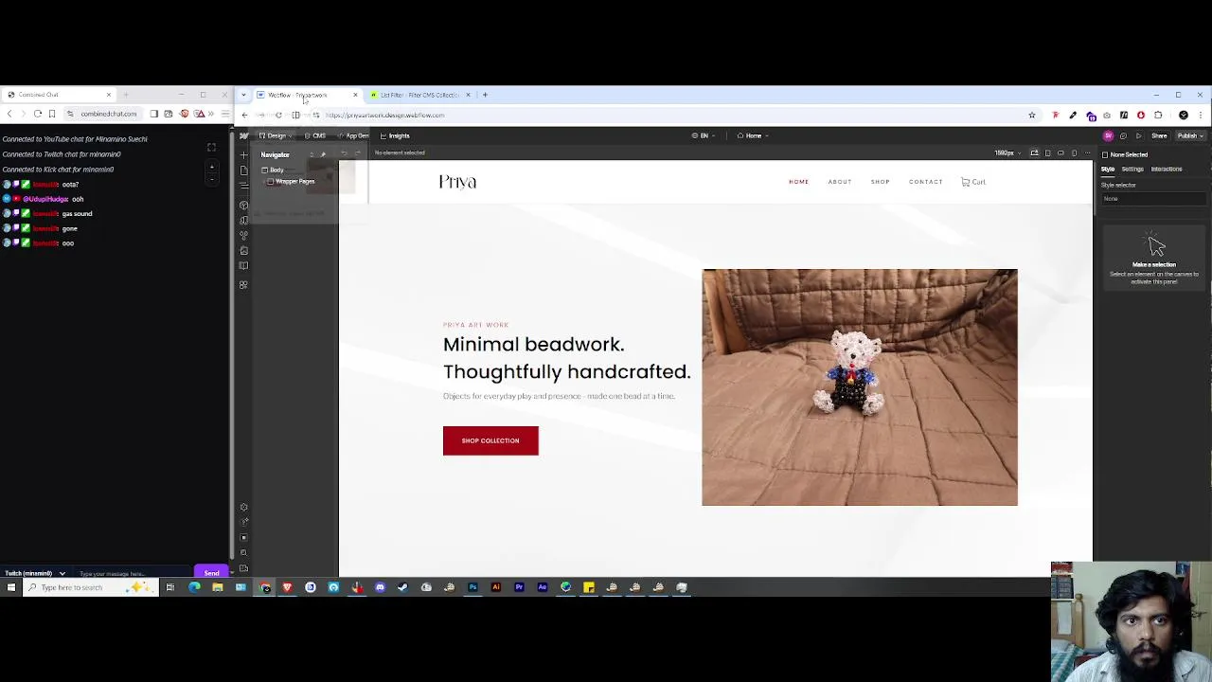Screen dimensions: 1212x682
Task: Open the Add elements panel
Action: pos(244,154)
